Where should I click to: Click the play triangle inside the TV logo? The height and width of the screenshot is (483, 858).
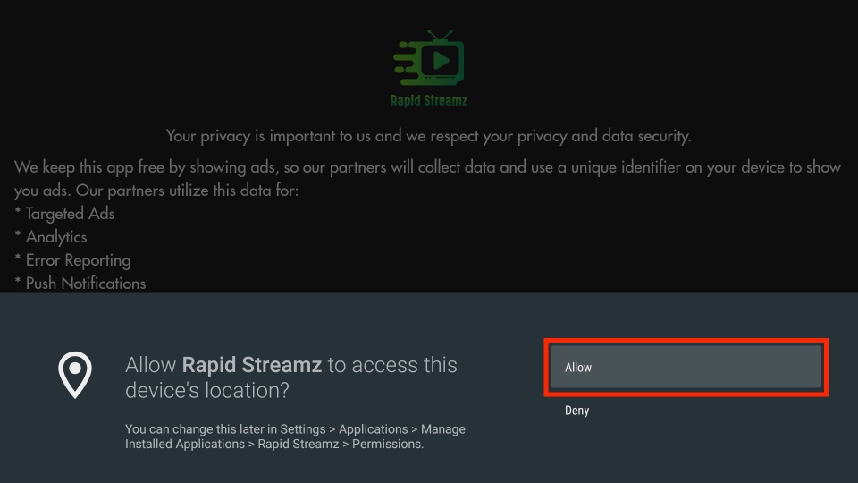[441, 61]
